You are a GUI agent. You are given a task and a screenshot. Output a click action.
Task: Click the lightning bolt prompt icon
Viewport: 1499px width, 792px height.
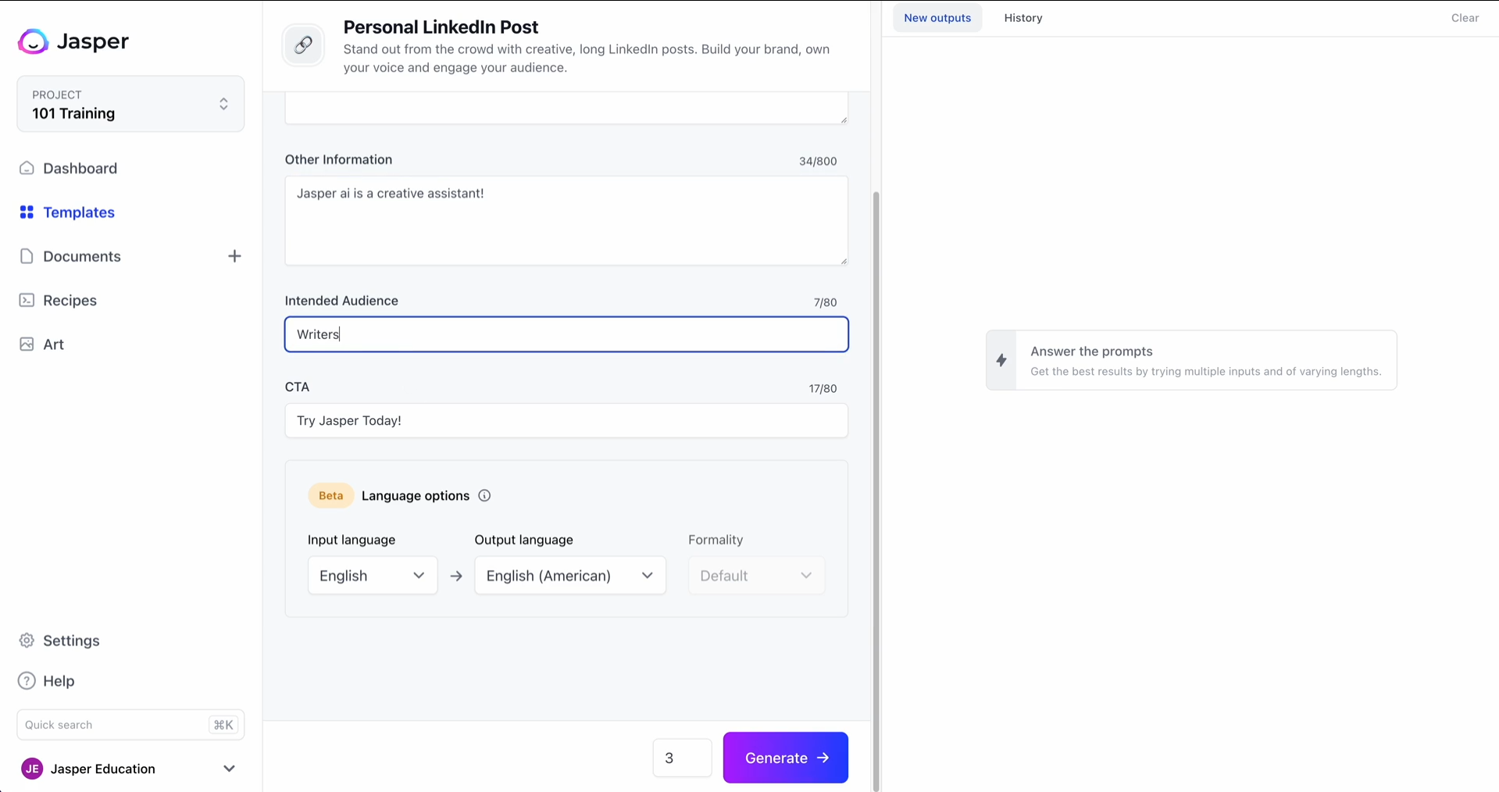(x=1001, y=360)
